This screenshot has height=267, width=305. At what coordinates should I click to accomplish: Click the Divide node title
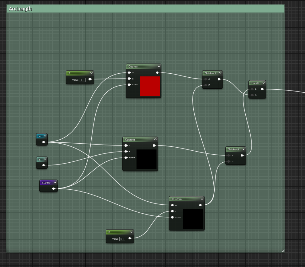pos(255,83)
